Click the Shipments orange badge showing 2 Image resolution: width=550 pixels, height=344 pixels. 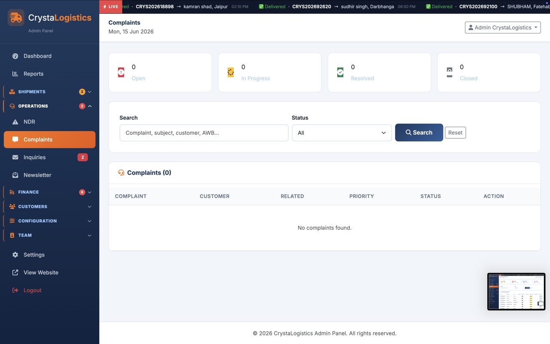point(82,92)
